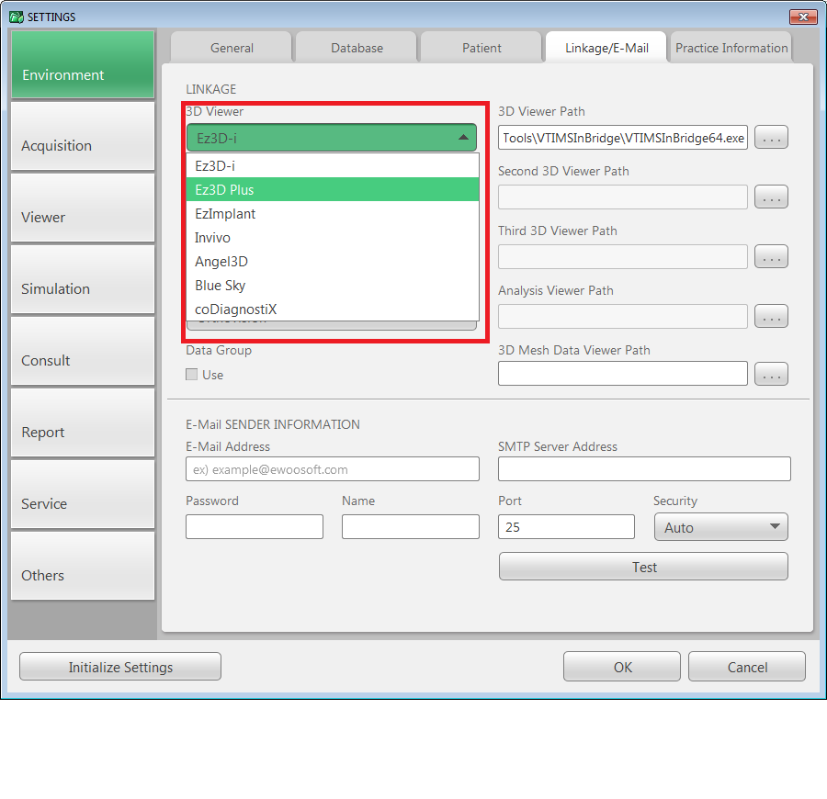Viewport: 827px width, 799px height.
Task: Click the Third 3D Viewer Path field
Action: pyautogui.click(x=622, y=256)
